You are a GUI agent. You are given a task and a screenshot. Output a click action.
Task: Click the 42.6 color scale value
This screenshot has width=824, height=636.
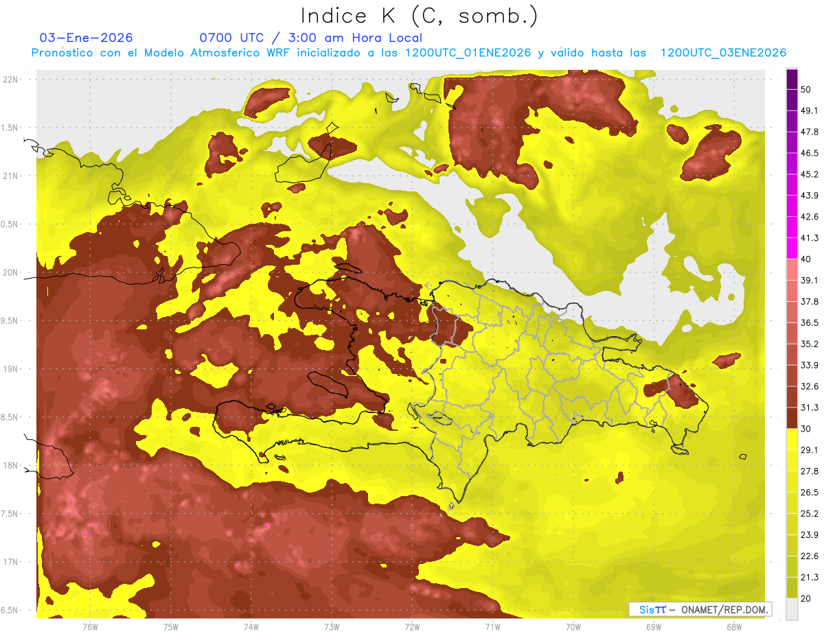[810, 217]
